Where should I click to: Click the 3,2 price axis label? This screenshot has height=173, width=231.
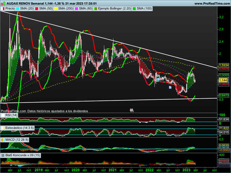point(221,17)
